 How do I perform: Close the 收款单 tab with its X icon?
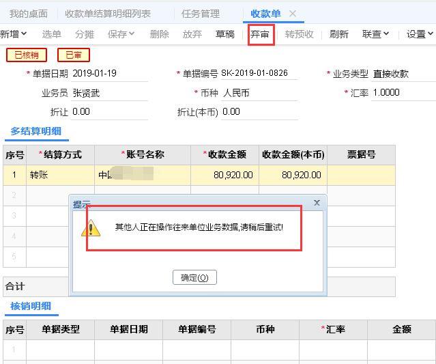tap(293, 13)
